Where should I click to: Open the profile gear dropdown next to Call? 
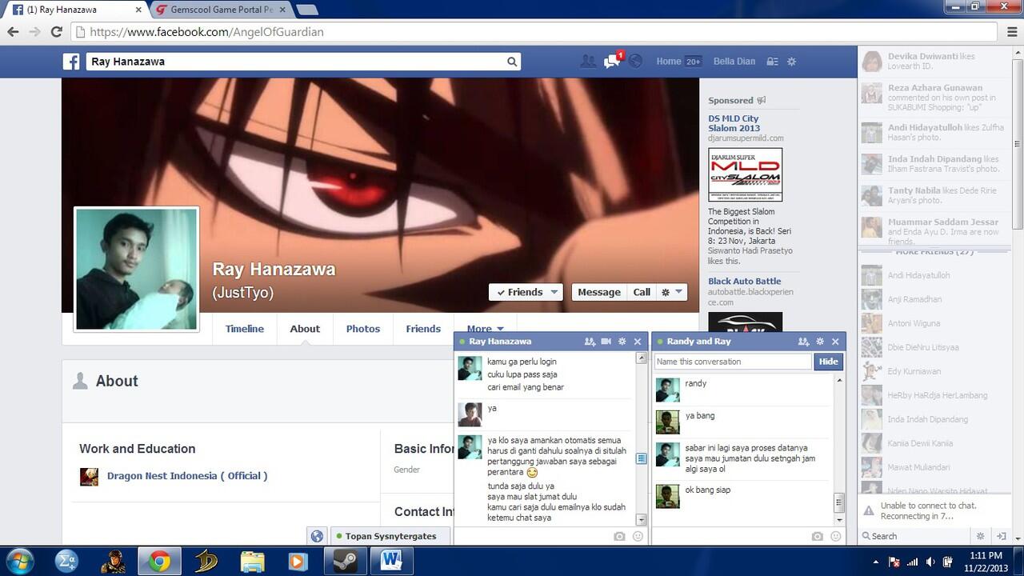click(672, 292)
